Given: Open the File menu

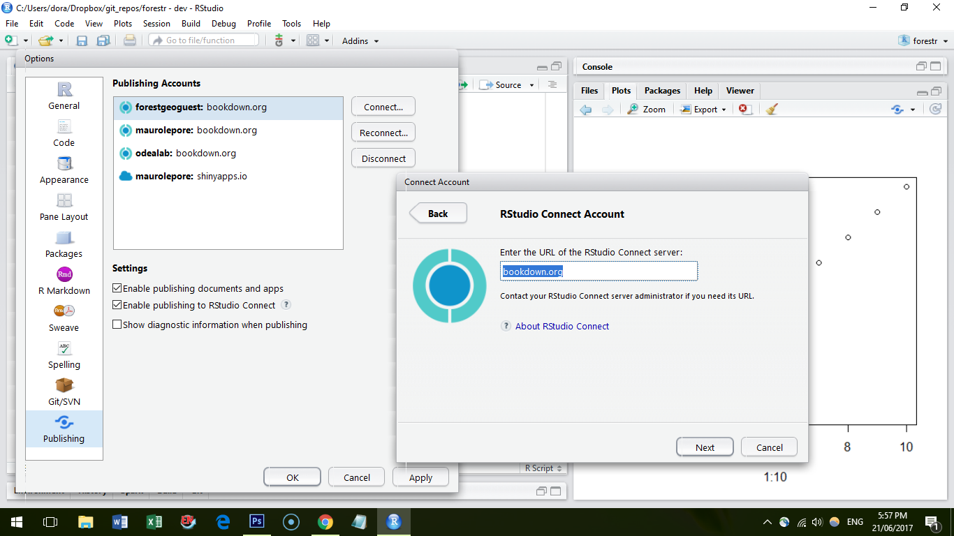Looking at the screenshot, I should tap(12, 24).
